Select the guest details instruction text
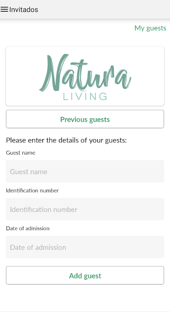The width and height of the screenshot is (170, 312). pos(66,140)
